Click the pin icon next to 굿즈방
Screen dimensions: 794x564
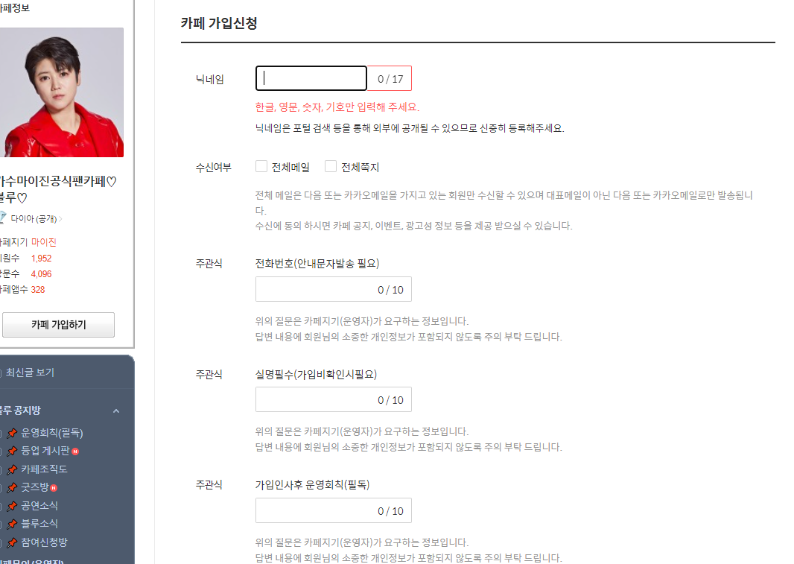[x=12, y=487]
